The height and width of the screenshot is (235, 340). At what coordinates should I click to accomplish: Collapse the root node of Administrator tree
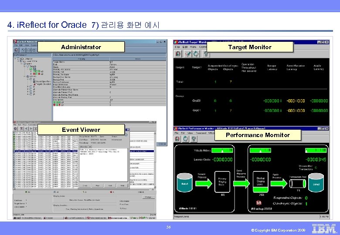pos(15,59)
